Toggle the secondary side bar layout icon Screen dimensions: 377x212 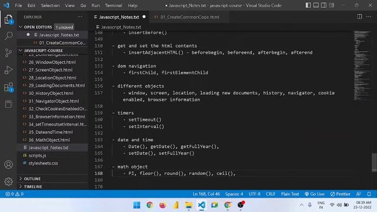(x=323, y=5)
